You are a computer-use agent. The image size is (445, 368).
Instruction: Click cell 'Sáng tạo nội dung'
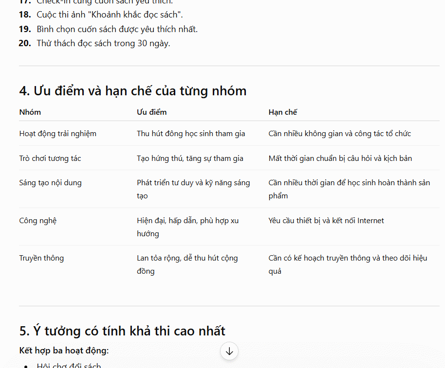click(50, 183)
